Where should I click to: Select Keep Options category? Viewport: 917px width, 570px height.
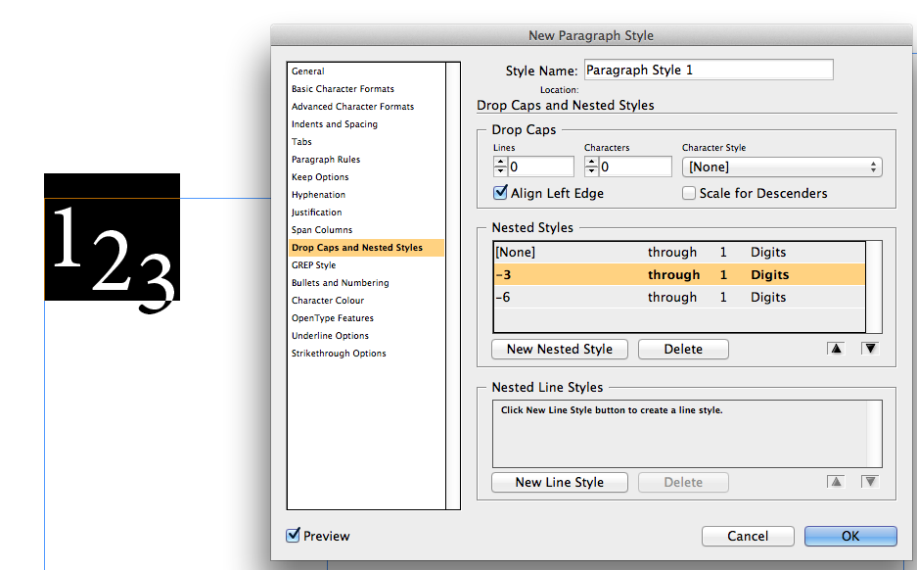320,176
